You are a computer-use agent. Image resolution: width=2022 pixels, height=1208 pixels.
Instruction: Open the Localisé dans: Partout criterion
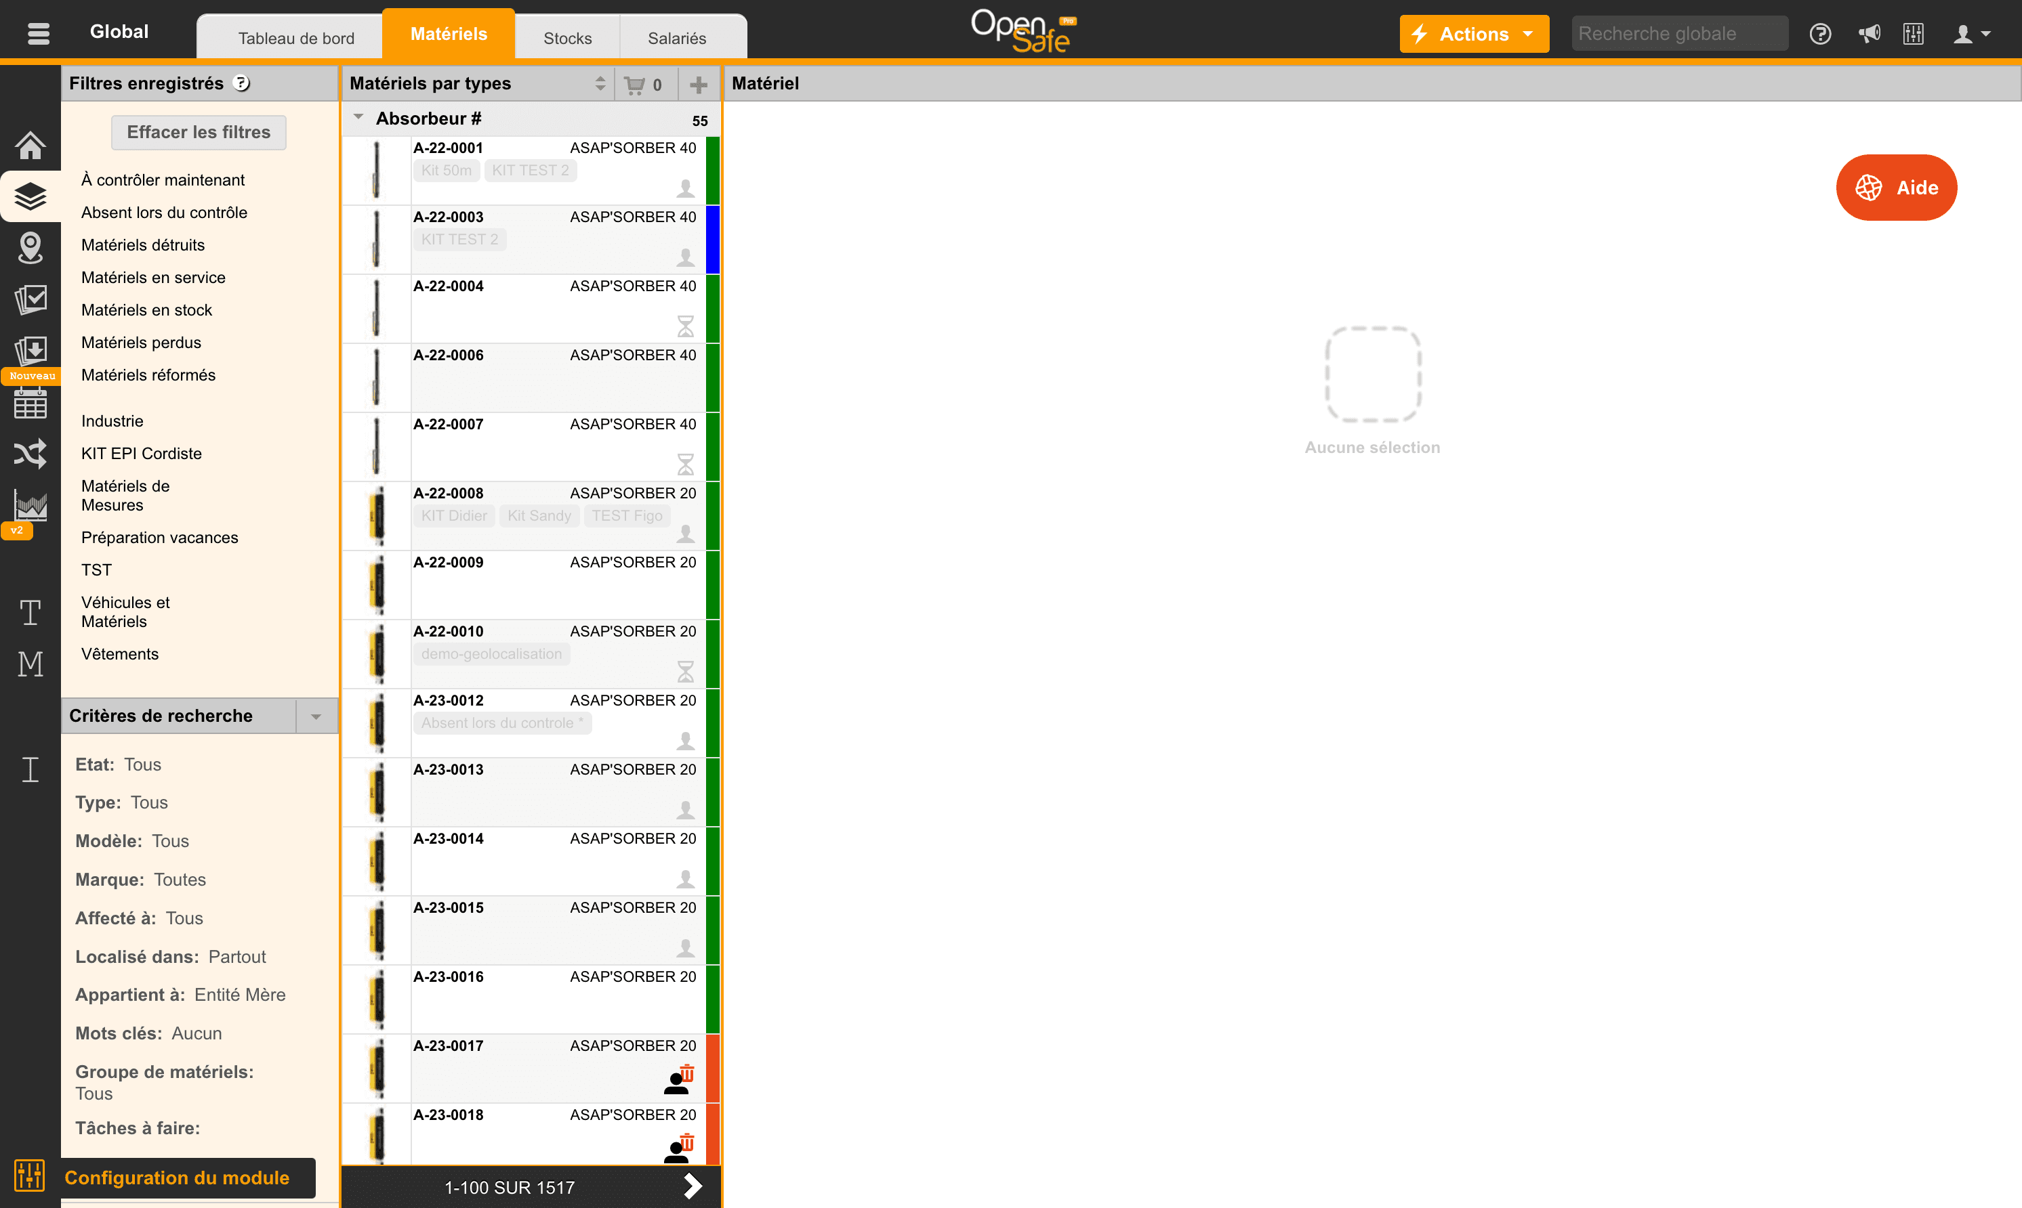(170, 957)
